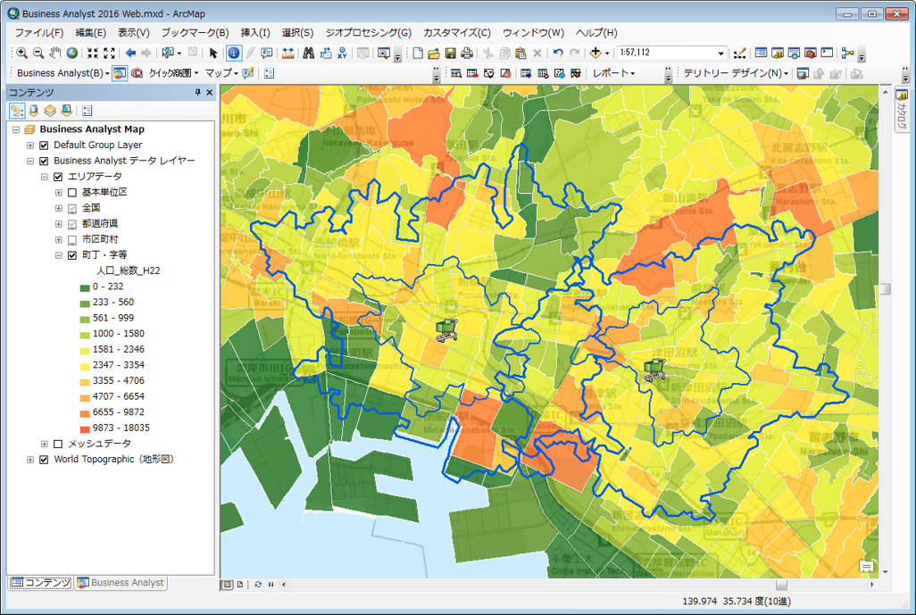Open the Business Analyst window icon

pyautogui.click(x=120, y=73)
